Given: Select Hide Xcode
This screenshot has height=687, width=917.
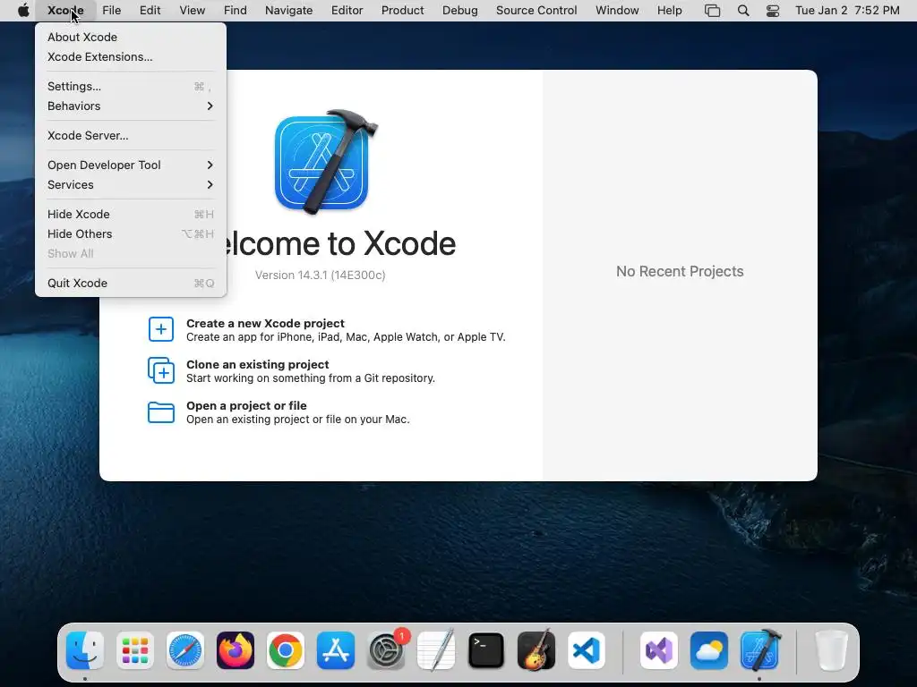Looking at the screenshot, I should (x=131, y=214).
